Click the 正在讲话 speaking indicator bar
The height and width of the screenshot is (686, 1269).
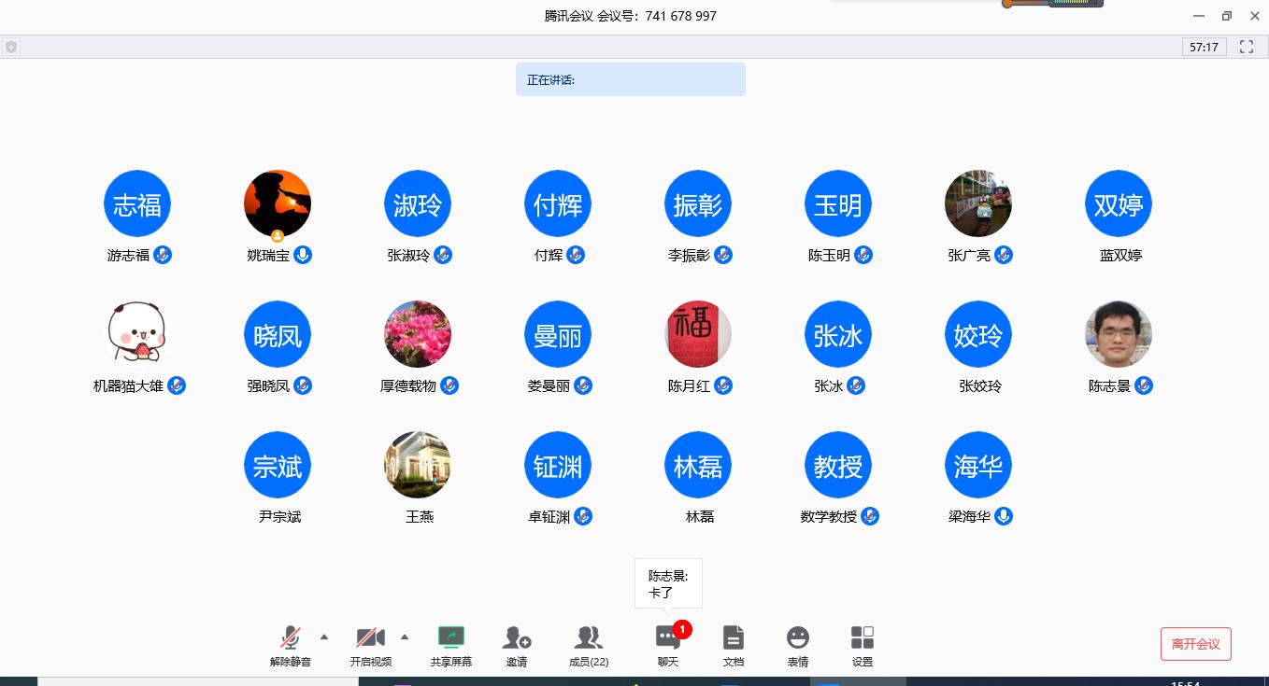click(631, 79)
